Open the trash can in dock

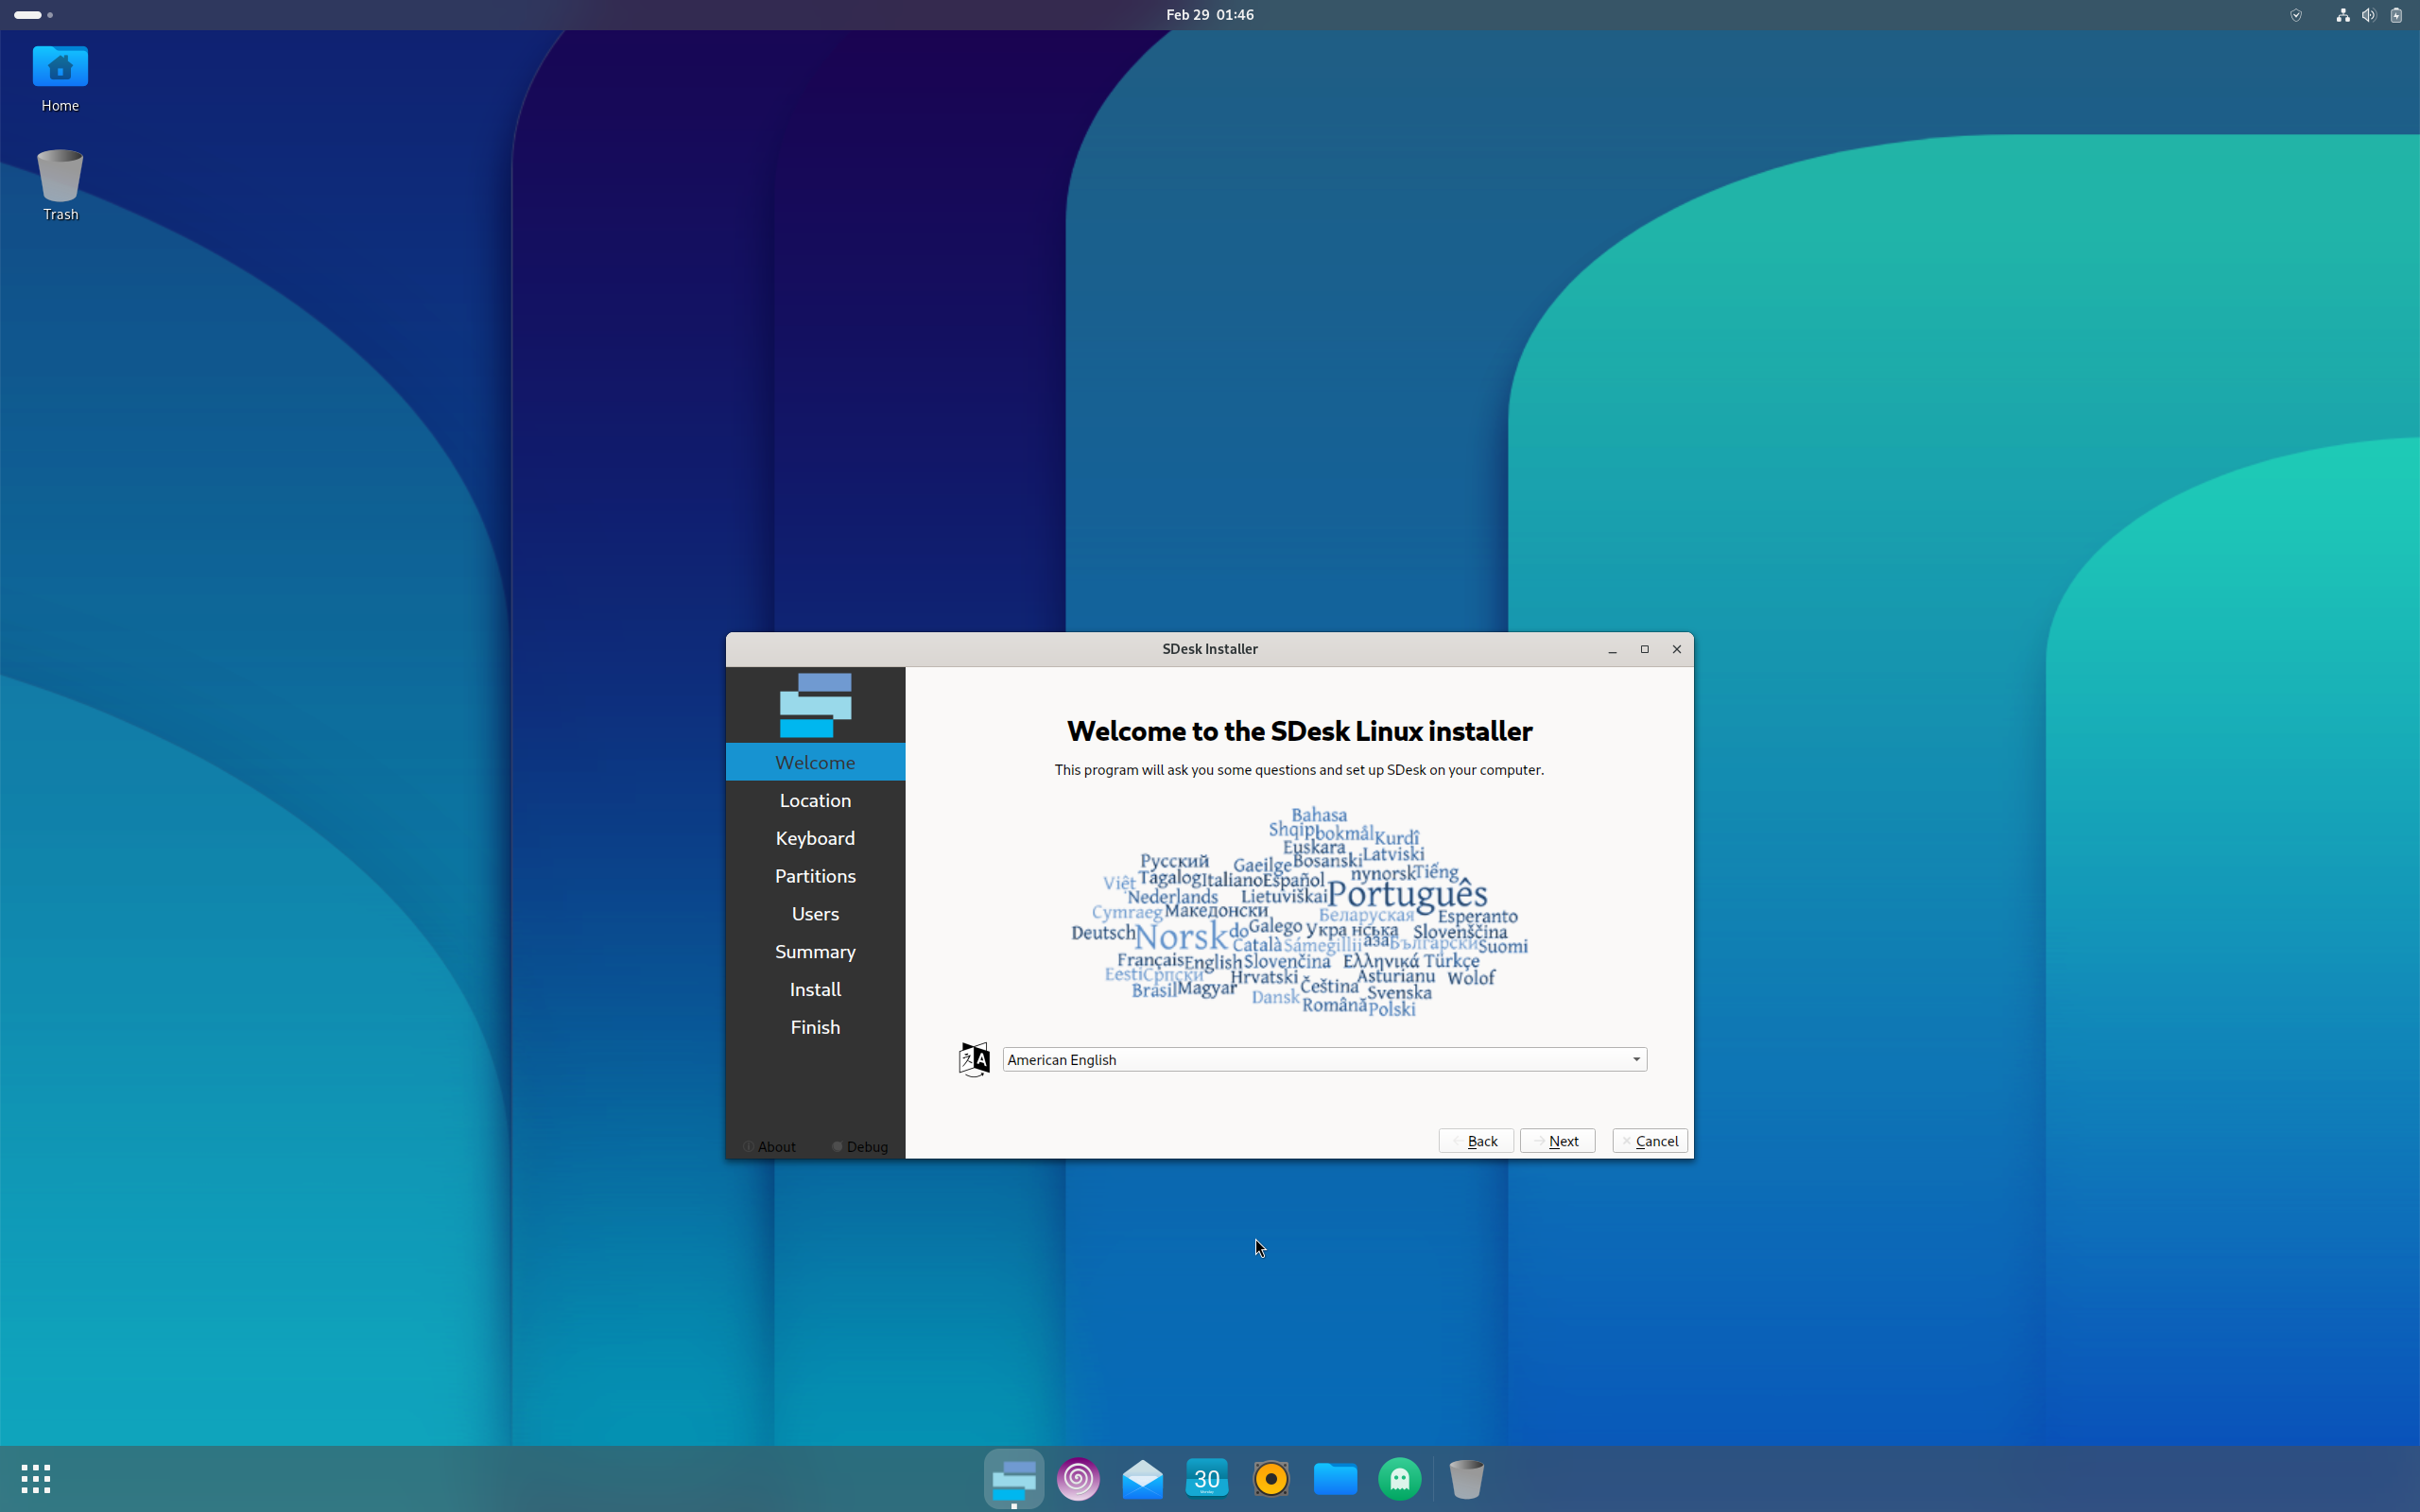1466,1478
